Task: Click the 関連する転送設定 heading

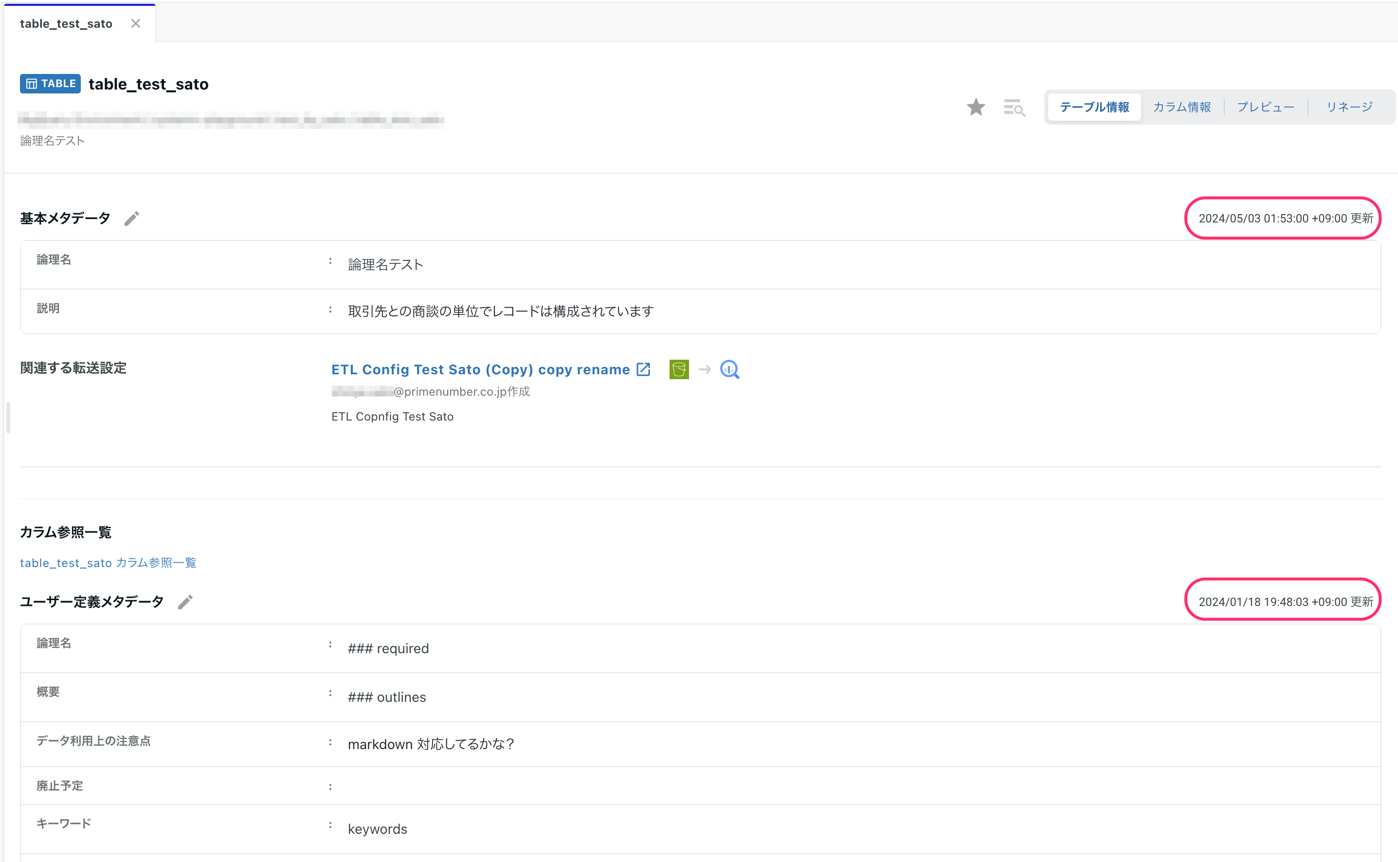Action: tap(73, 367)
